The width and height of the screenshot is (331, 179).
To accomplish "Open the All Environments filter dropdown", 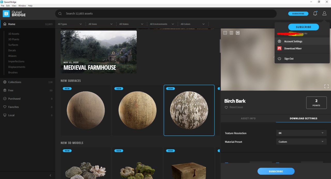I will [162, 24].
